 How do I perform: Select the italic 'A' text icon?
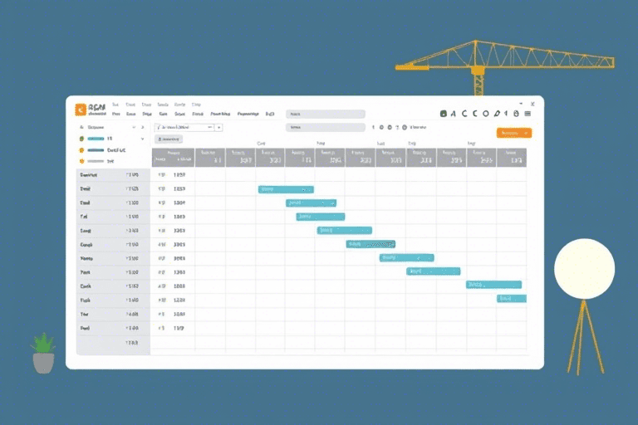coord(454,113)
